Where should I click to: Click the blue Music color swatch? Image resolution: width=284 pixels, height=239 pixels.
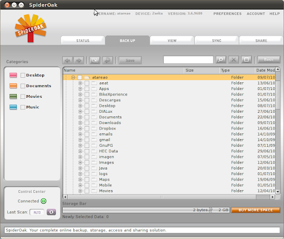coord(13,107)
